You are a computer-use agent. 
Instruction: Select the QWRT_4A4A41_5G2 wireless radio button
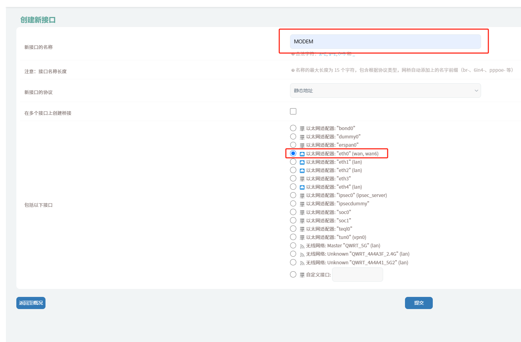pos(293,262)
